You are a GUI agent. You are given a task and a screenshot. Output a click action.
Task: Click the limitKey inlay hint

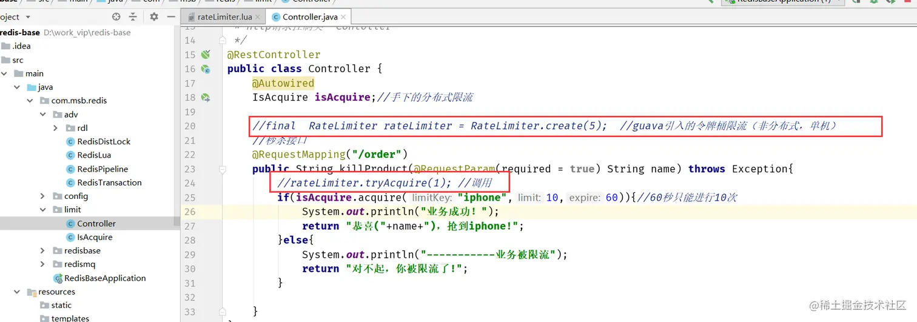tap(432, 198)
